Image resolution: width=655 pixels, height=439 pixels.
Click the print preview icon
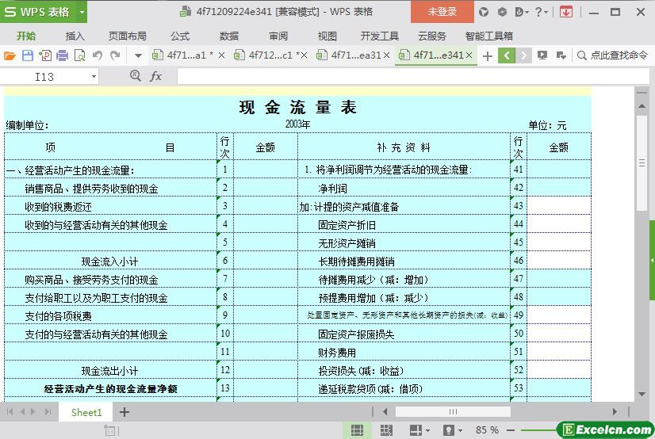[79, 55]
